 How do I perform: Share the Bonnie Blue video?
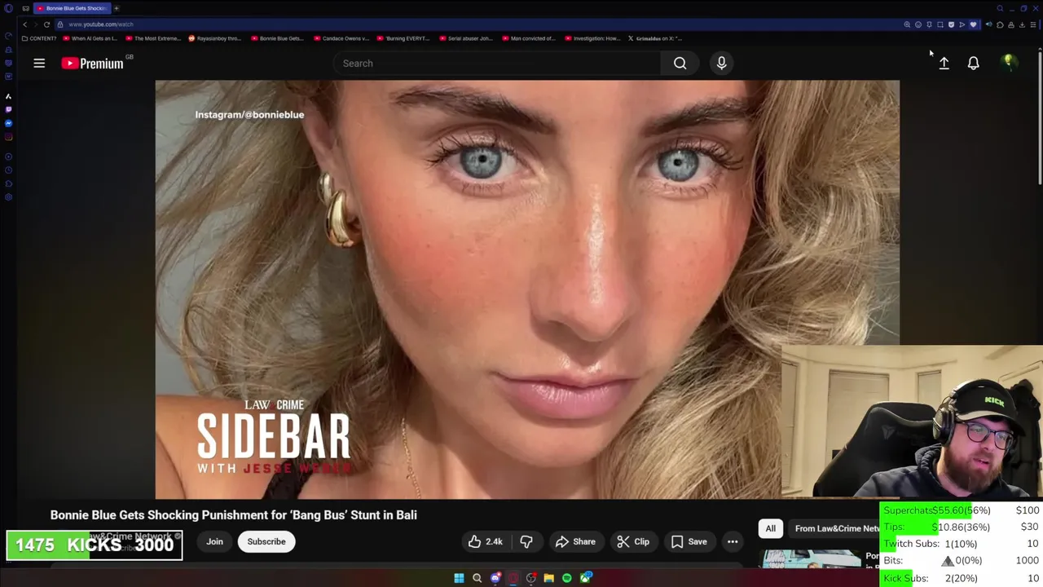point(575,541)
